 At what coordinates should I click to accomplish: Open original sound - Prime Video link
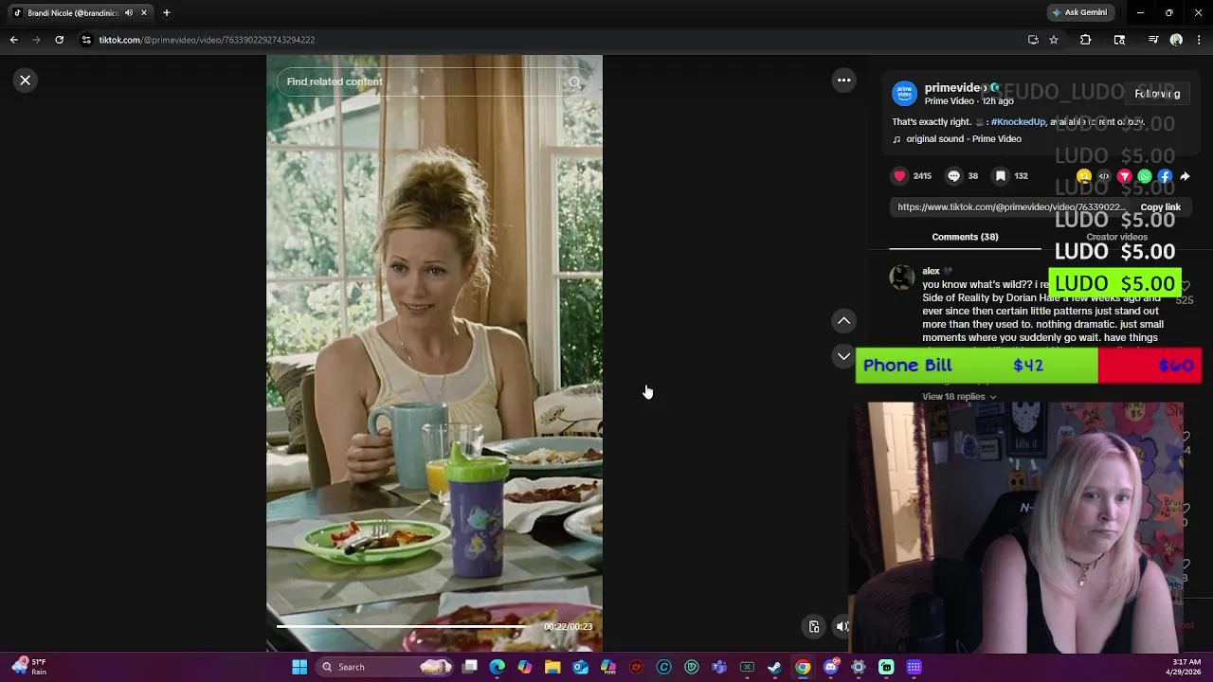pos(964,139)
